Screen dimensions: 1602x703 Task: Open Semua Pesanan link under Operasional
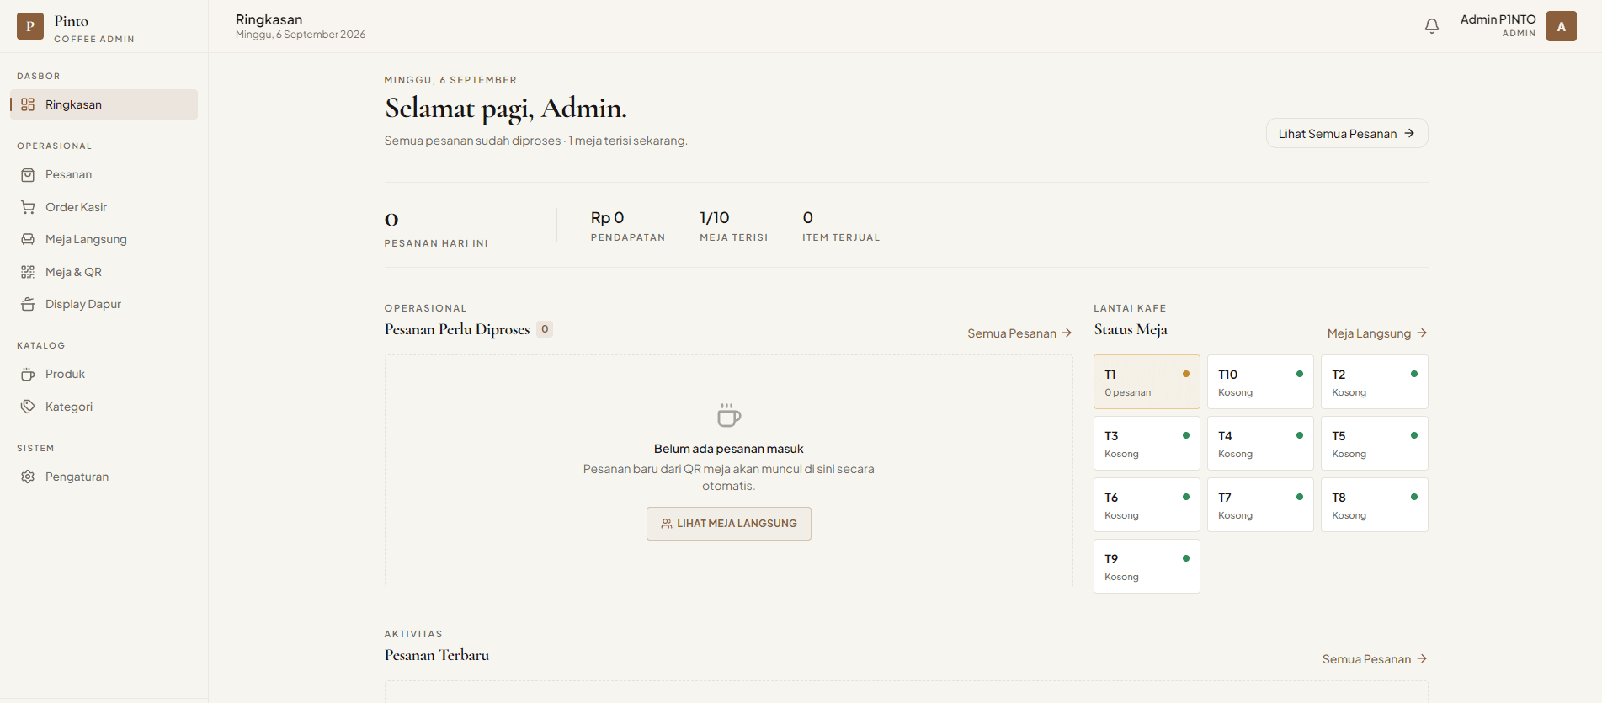point(1019,333)
